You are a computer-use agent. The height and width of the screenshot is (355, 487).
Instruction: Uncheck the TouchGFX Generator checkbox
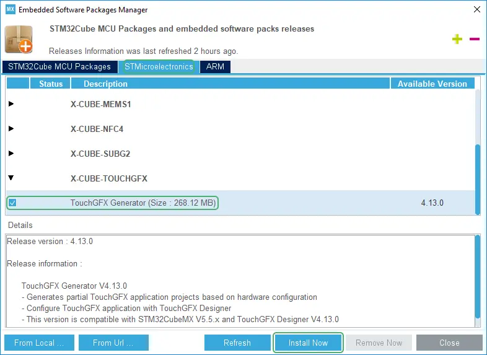pyautogui.click(x=12, y=203)
